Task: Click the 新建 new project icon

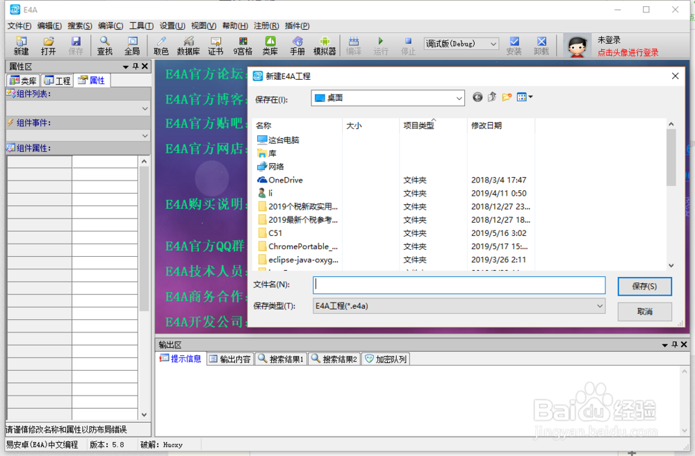Action: (x=21, y=45)
